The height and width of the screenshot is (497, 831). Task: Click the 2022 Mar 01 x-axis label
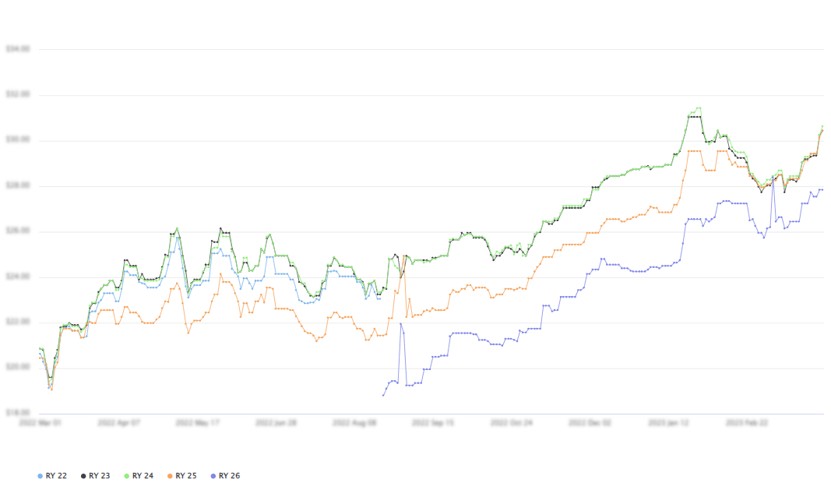click(40, 423)
